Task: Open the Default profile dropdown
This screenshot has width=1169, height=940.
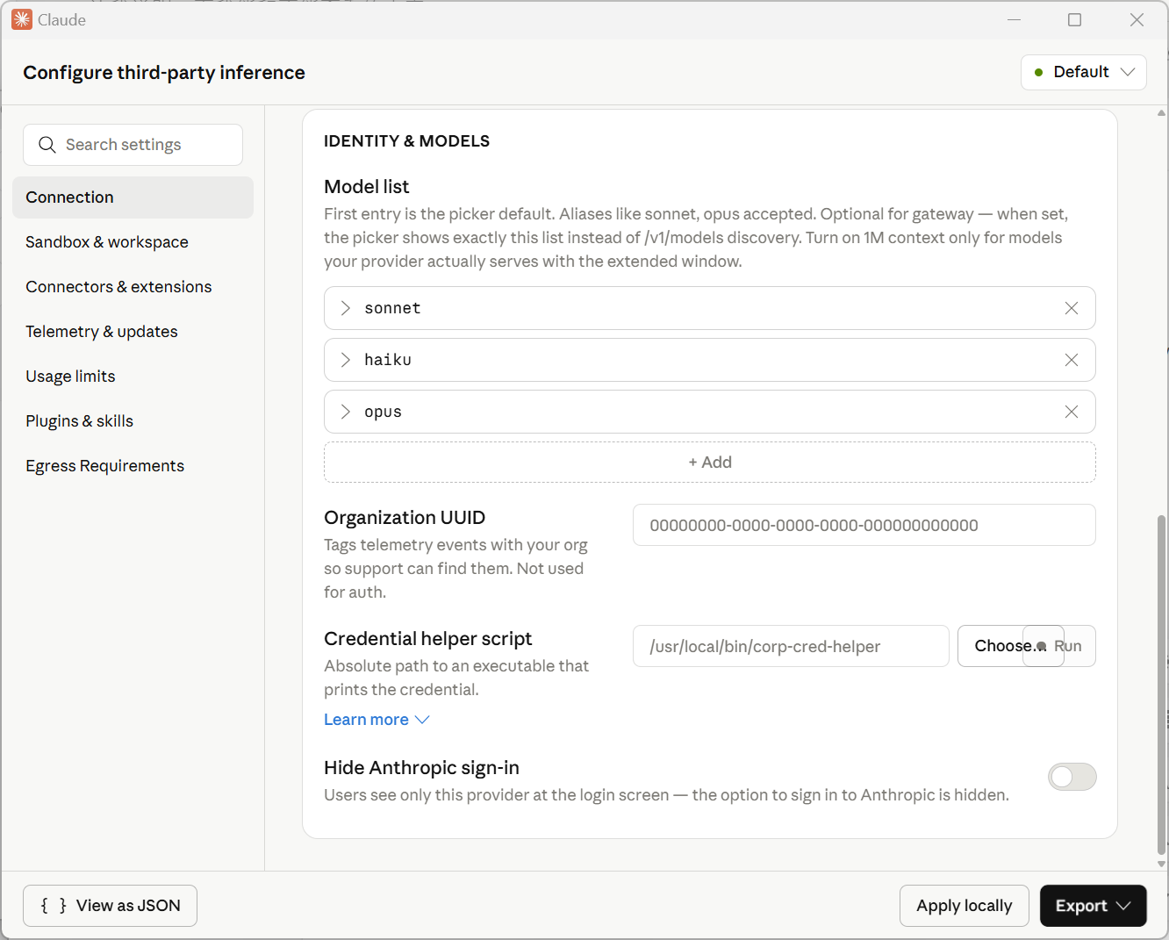Action: 1084,72
